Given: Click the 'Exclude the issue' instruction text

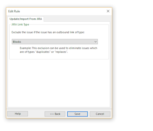Looking at the screenshot, I should [48, 32].
